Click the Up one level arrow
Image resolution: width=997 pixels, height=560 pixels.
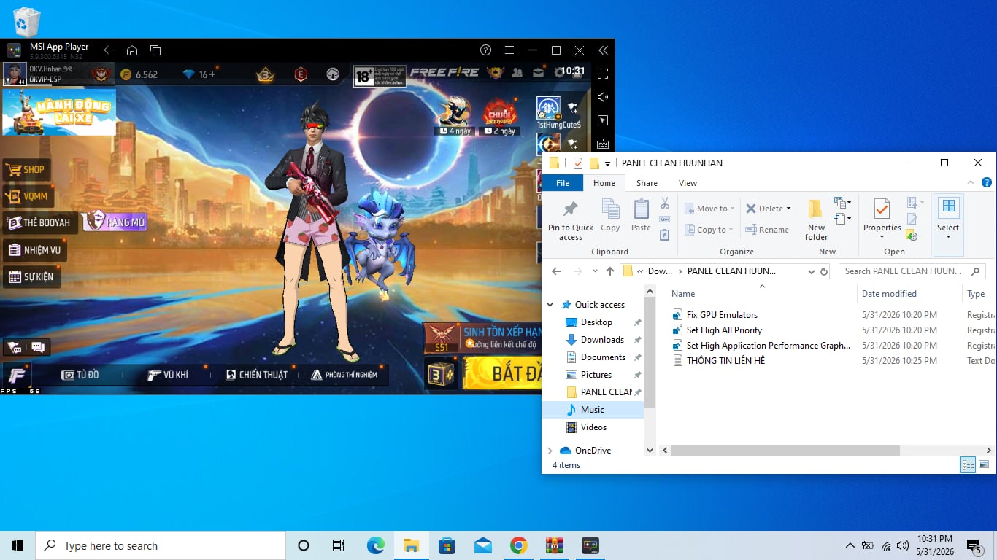[x=610, y=271]
